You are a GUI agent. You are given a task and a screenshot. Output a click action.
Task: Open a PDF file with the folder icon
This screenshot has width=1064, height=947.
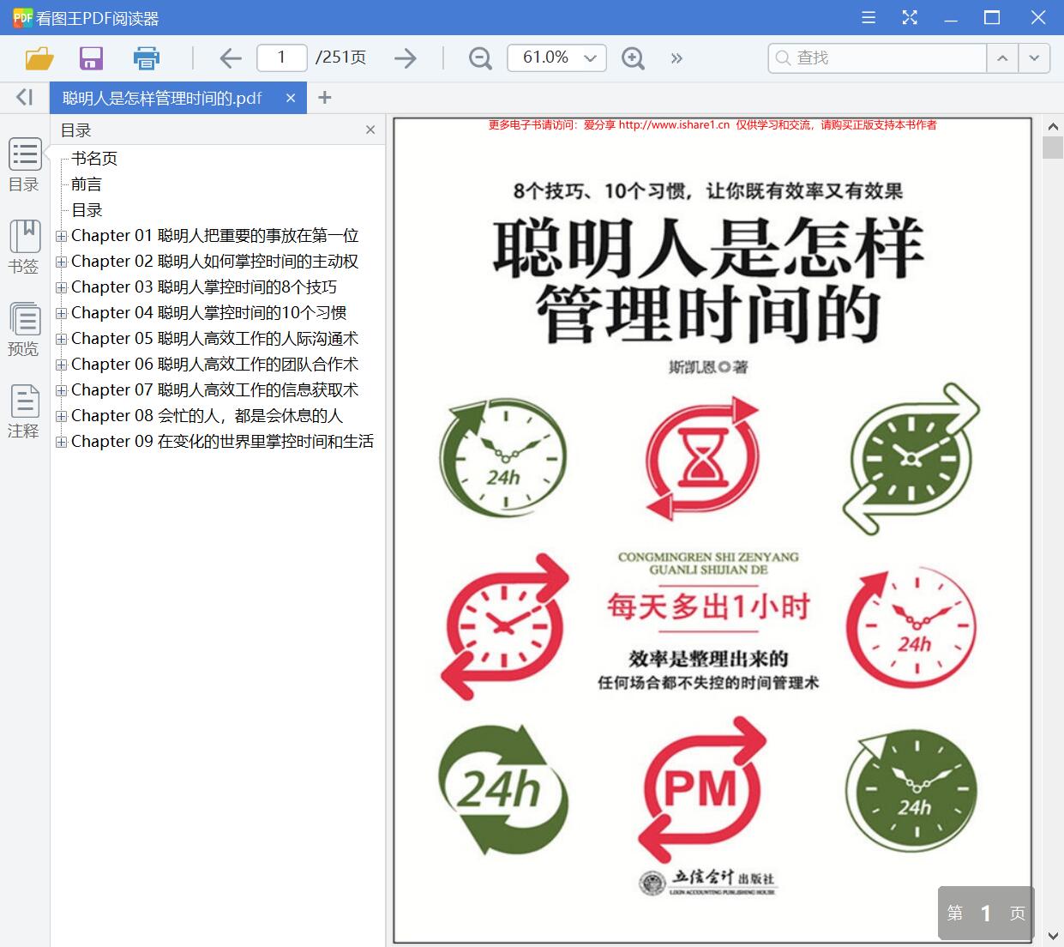pyautogui.click(x=39, y=58)
